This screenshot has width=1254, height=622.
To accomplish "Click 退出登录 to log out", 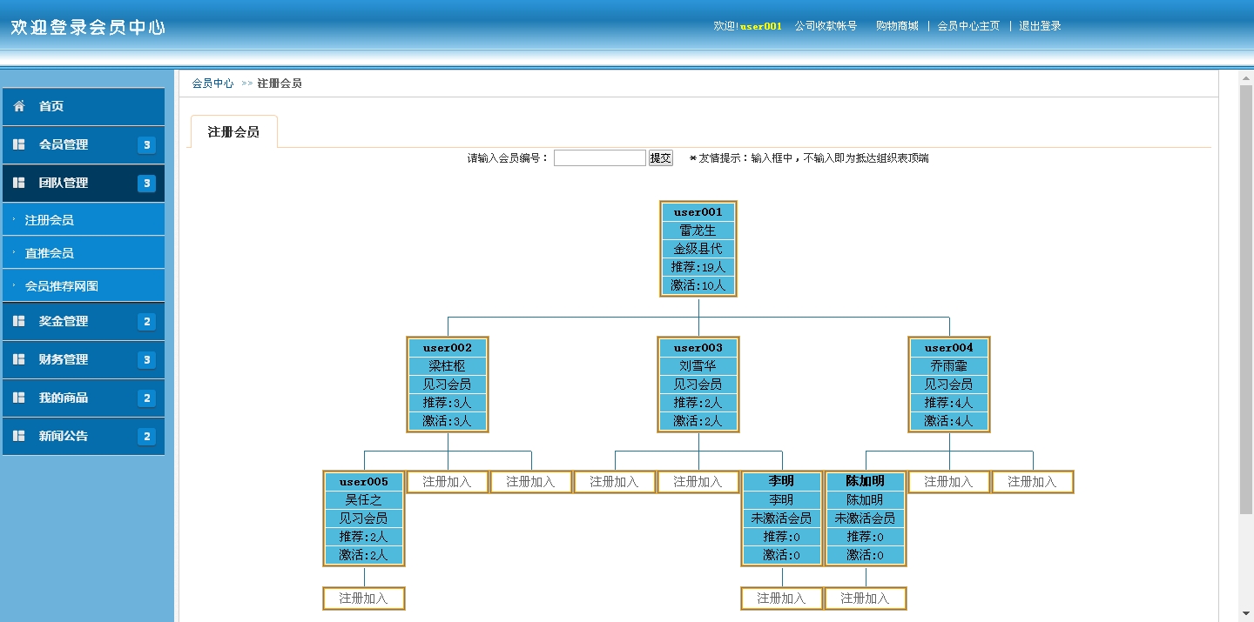I will (1040, 26).
